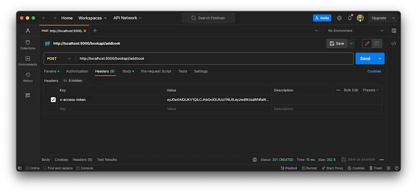Open the Collections sidebar panel
This screenshot has width=417, height=193.
point(28,45)
